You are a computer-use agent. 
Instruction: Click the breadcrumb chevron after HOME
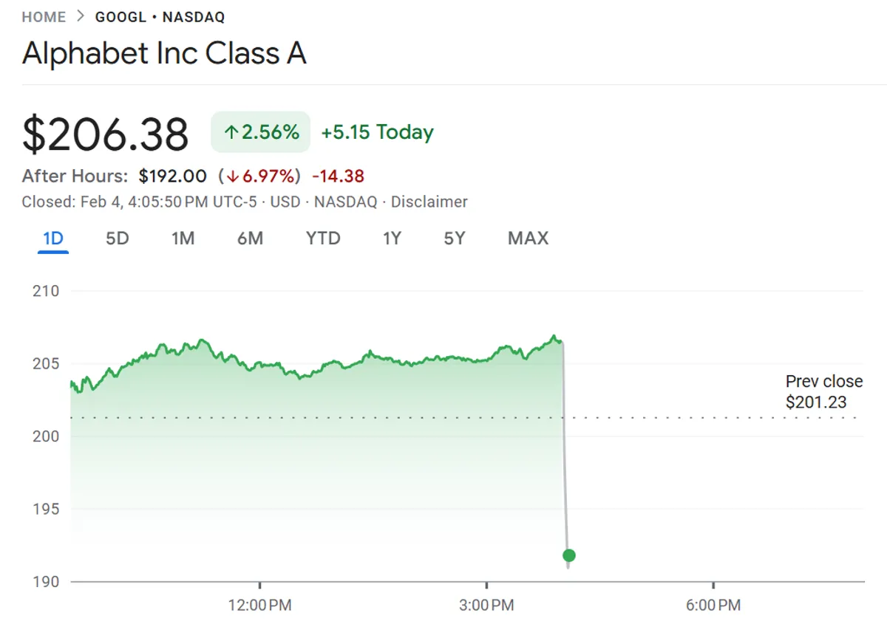point(81,17)
